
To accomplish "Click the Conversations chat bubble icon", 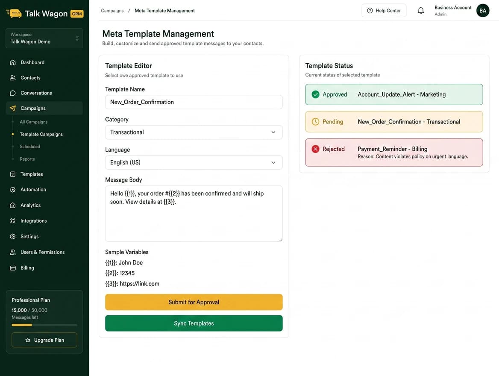I will pyautogui.click(x=13, y=93).
